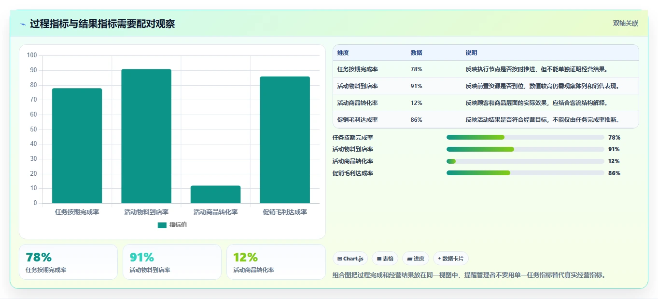
Task: Open the 78% 任务按期完成率 KPI card
Action: point(68,262)
